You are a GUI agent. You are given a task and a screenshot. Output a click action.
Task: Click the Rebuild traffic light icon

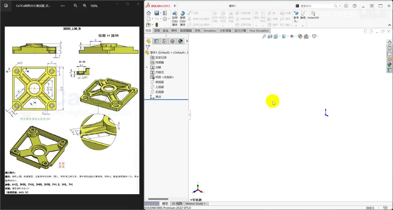click(x=157, y=25)
